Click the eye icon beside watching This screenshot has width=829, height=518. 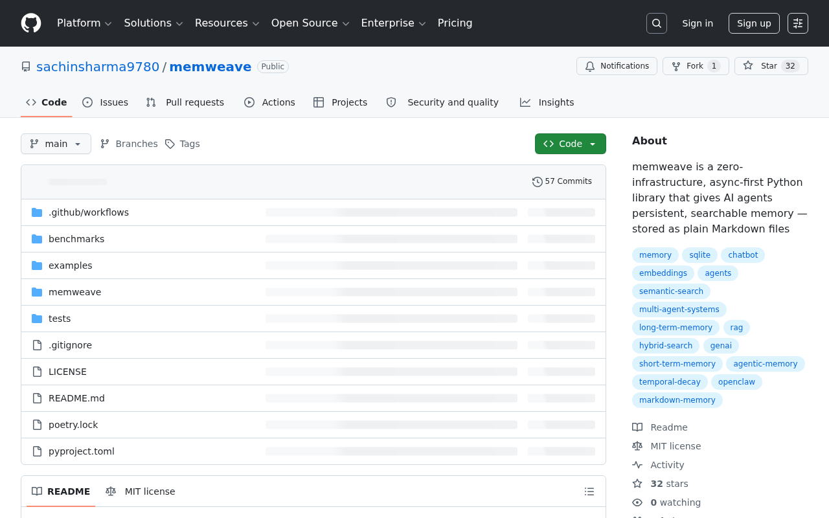(x=637, y=502)
